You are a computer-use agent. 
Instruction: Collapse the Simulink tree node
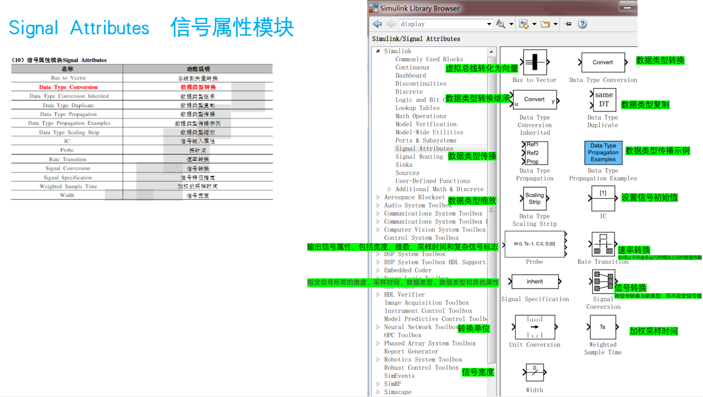pyautogui.click(x=377, y=51)
